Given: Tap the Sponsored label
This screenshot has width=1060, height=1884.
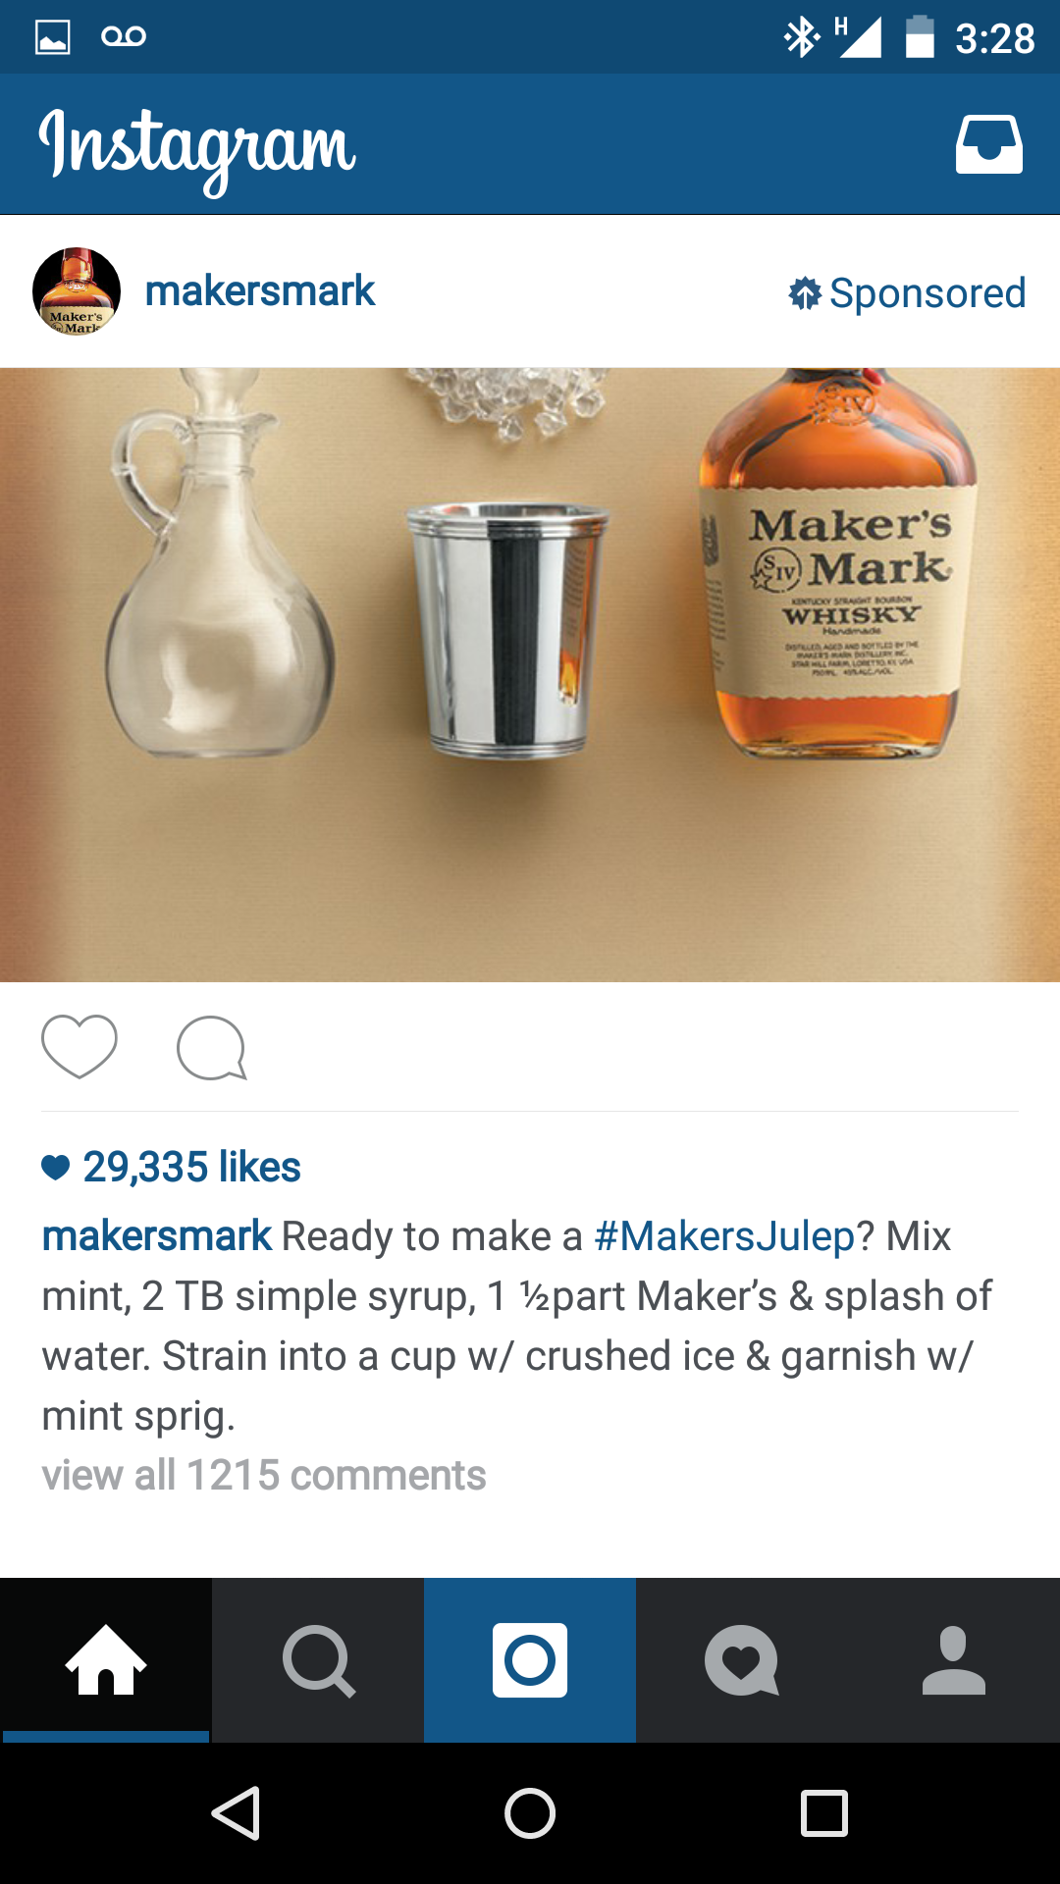Looking at the screenshot, I should pyautogui.click(x=908, y=292).
